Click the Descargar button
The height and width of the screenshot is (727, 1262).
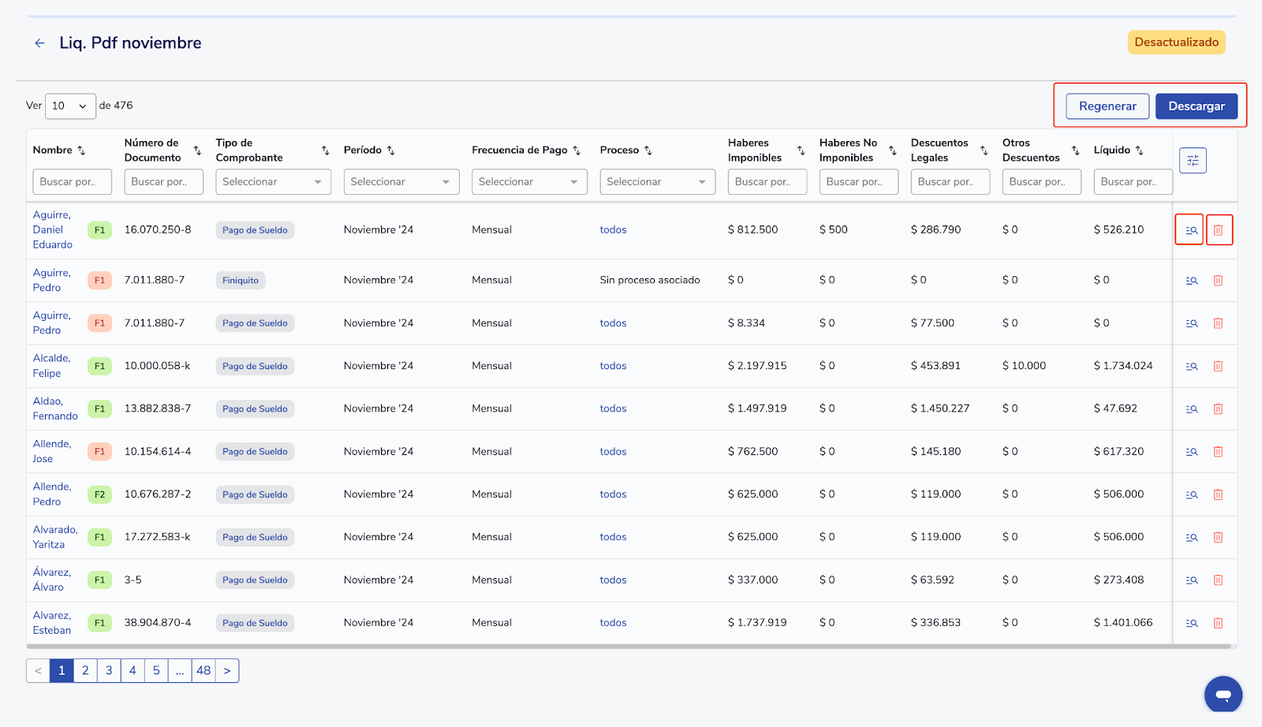click(1196, 106)
